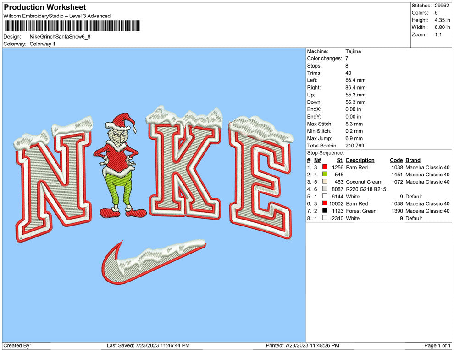Click the Stops value '8'
The height and width of the screenshot is (350, 454).
click(x=347, y=66)
